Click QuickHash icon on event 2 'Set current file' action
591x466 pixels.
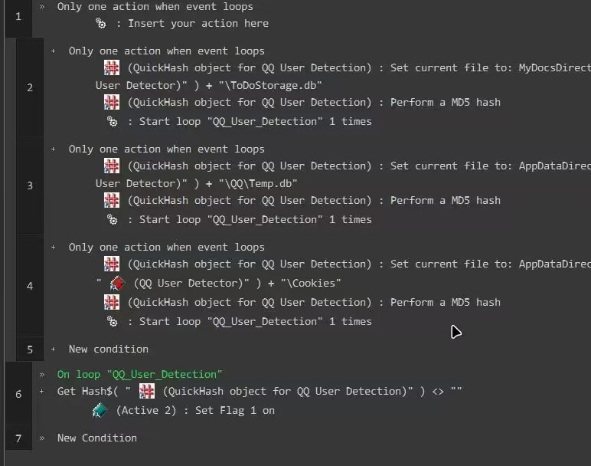pos(112,67)
